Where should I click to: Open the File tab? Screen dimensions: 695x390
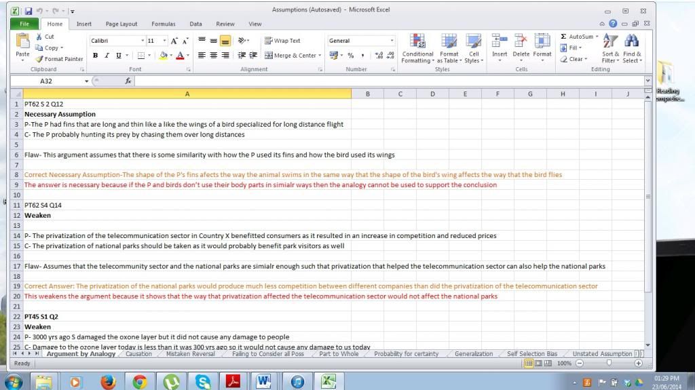[x=24, y=24]
